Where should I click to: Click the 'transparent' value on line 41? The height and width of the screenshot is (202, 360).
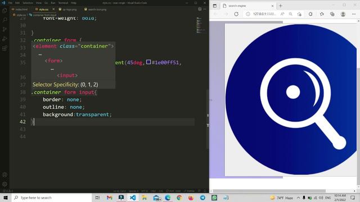92,114
